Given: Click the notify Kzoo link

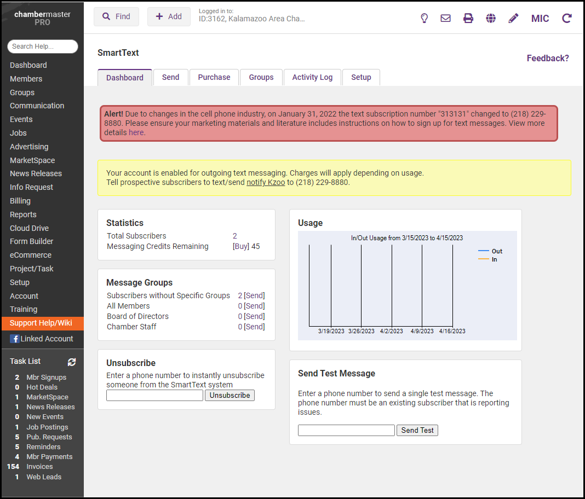Looking at the screenshot, I should (266, 182).
